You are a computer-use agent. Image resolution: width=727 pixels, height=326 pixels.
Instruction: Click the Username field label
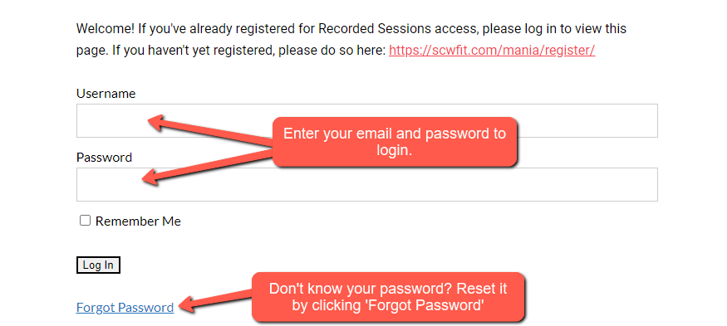(x=106, y=94)
